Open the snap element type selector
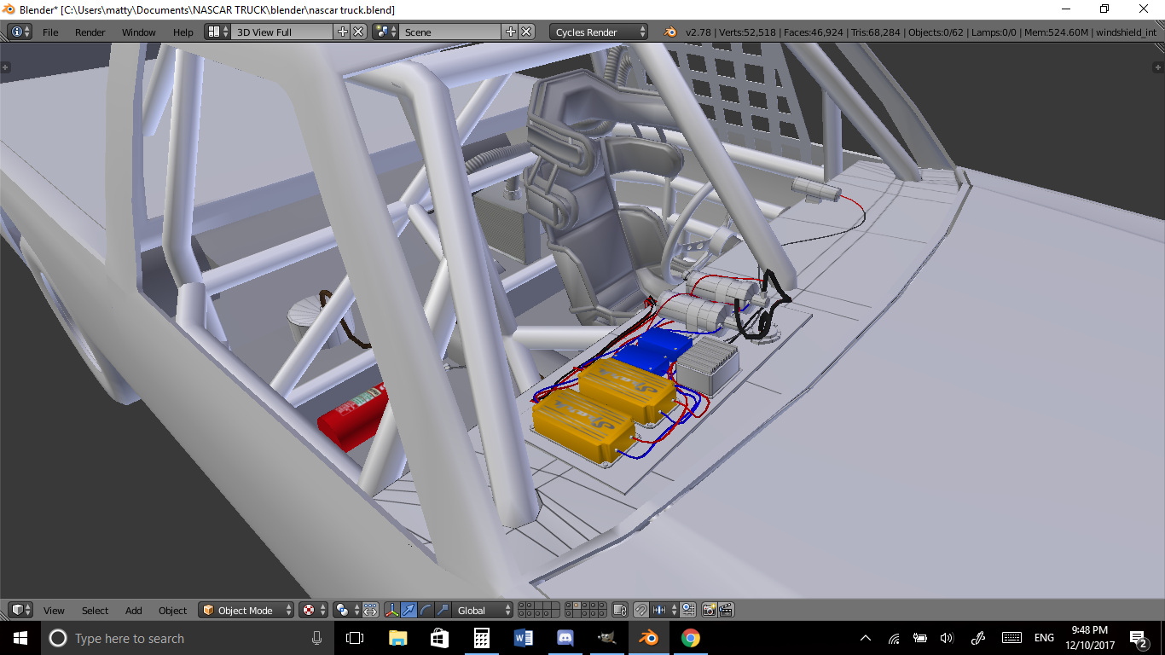1165x655 pixels. [x=663, y=610]
